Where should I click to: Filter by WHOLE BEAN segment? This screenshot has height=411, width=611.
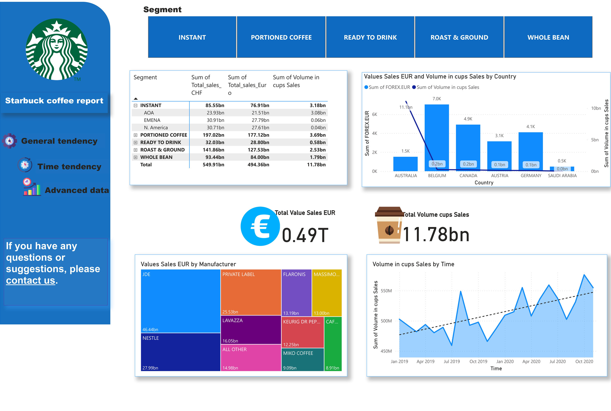(548, 37)
